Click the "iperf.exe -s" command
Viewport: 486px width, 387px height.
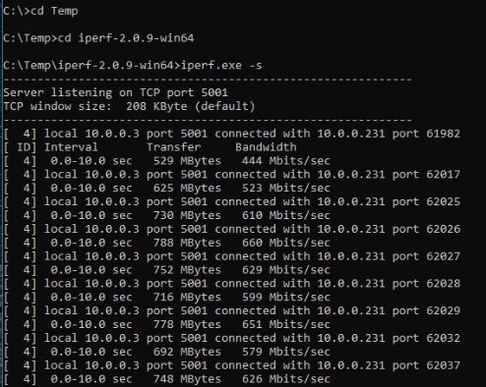(x=221, y=66)
